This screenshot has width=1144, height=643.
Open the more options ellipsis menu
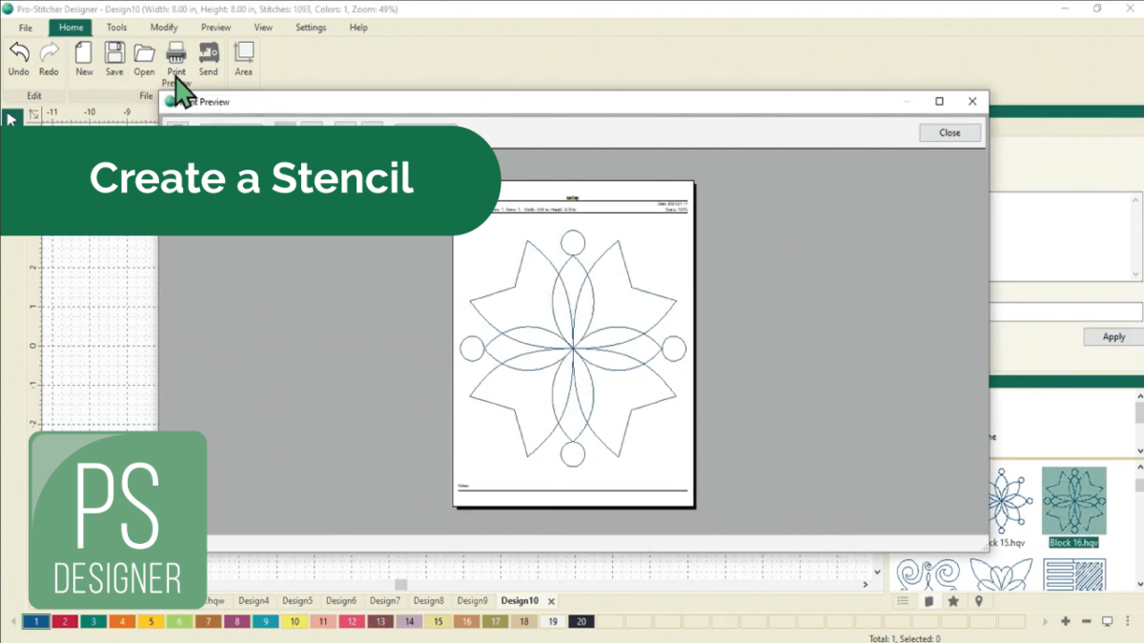coord(1127,622)
